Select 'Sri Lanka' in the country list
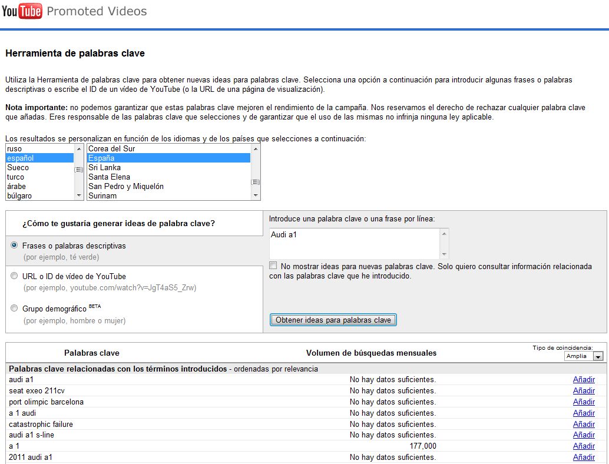Image resolution: width=609 pixels, height=464 pixels. pyautogui.click(x=169, y=167)
